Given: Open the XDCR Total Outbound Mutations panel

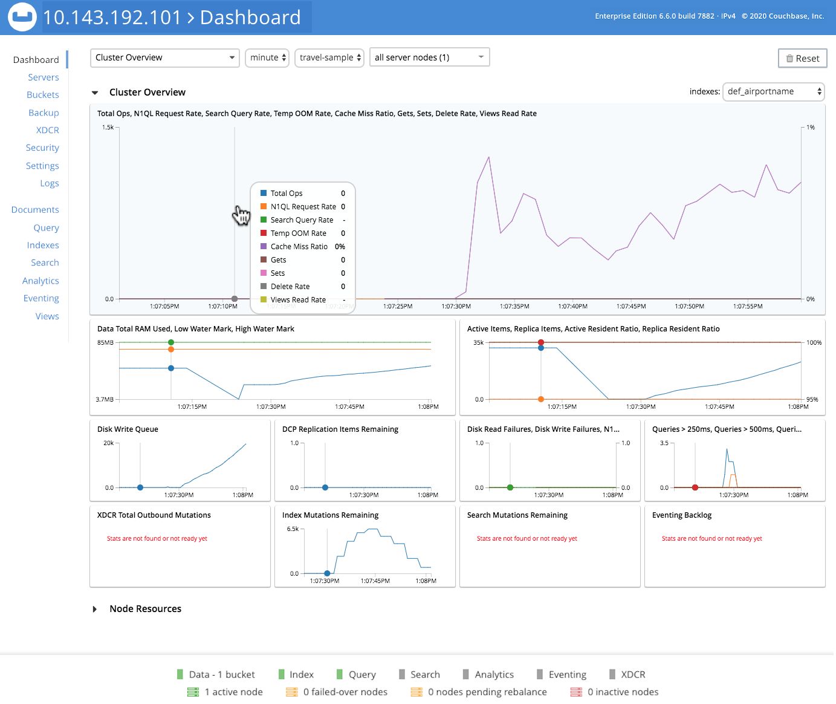Looking at the screenshot, I should (x=180, y=546).
